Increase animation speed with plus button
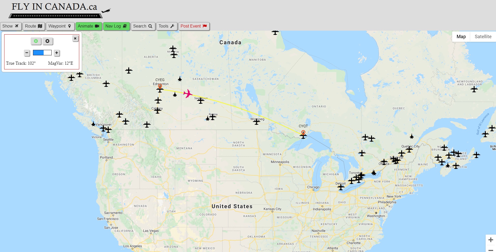 pyautogui.click(x=57, y=53)
